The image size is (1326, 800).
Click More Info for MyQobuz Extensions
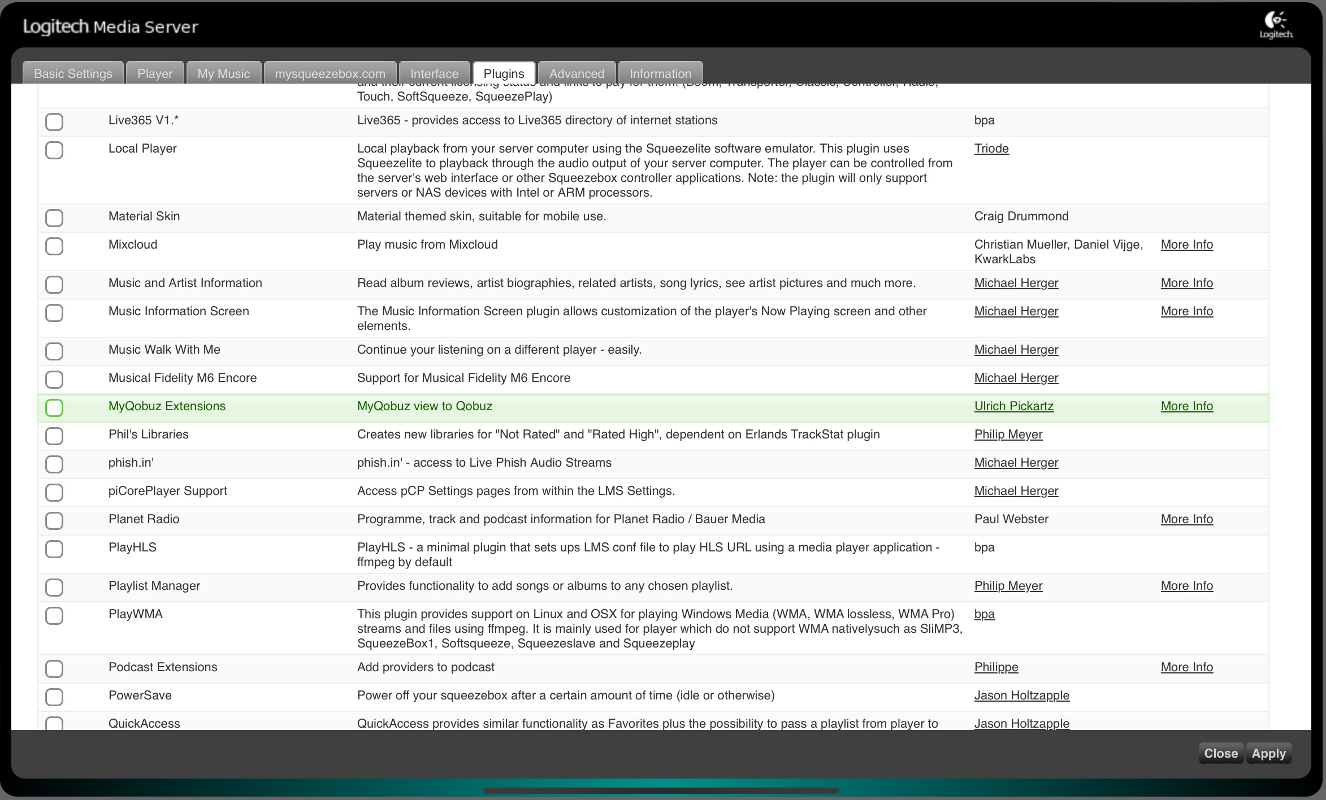pos(1187,406)
